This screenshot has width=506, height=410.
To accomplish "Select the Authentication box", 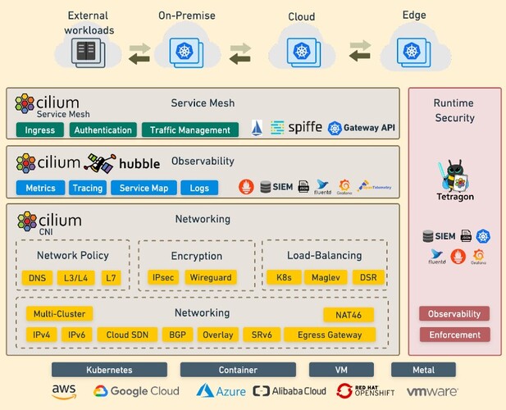I will pos(103,130).
